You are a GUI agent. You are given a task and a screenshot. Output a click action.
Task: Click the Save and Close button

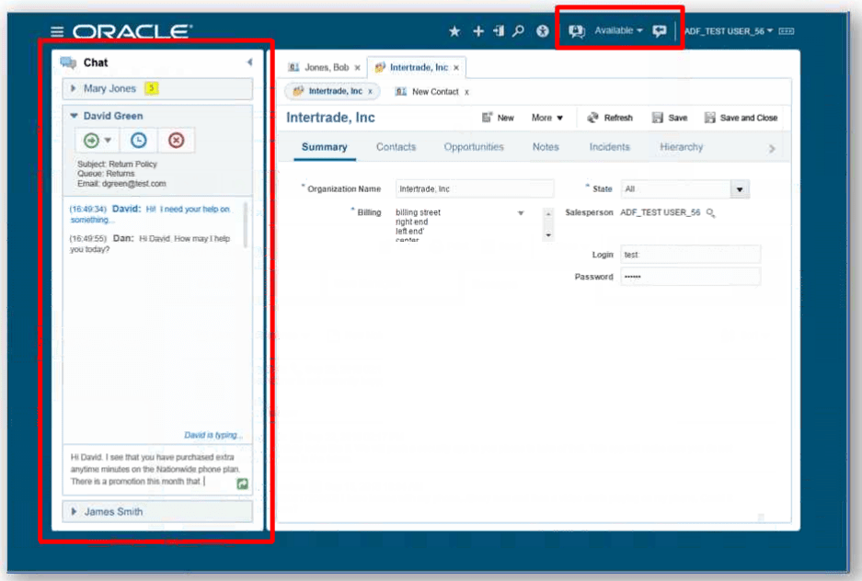click(x=741, y=118)
